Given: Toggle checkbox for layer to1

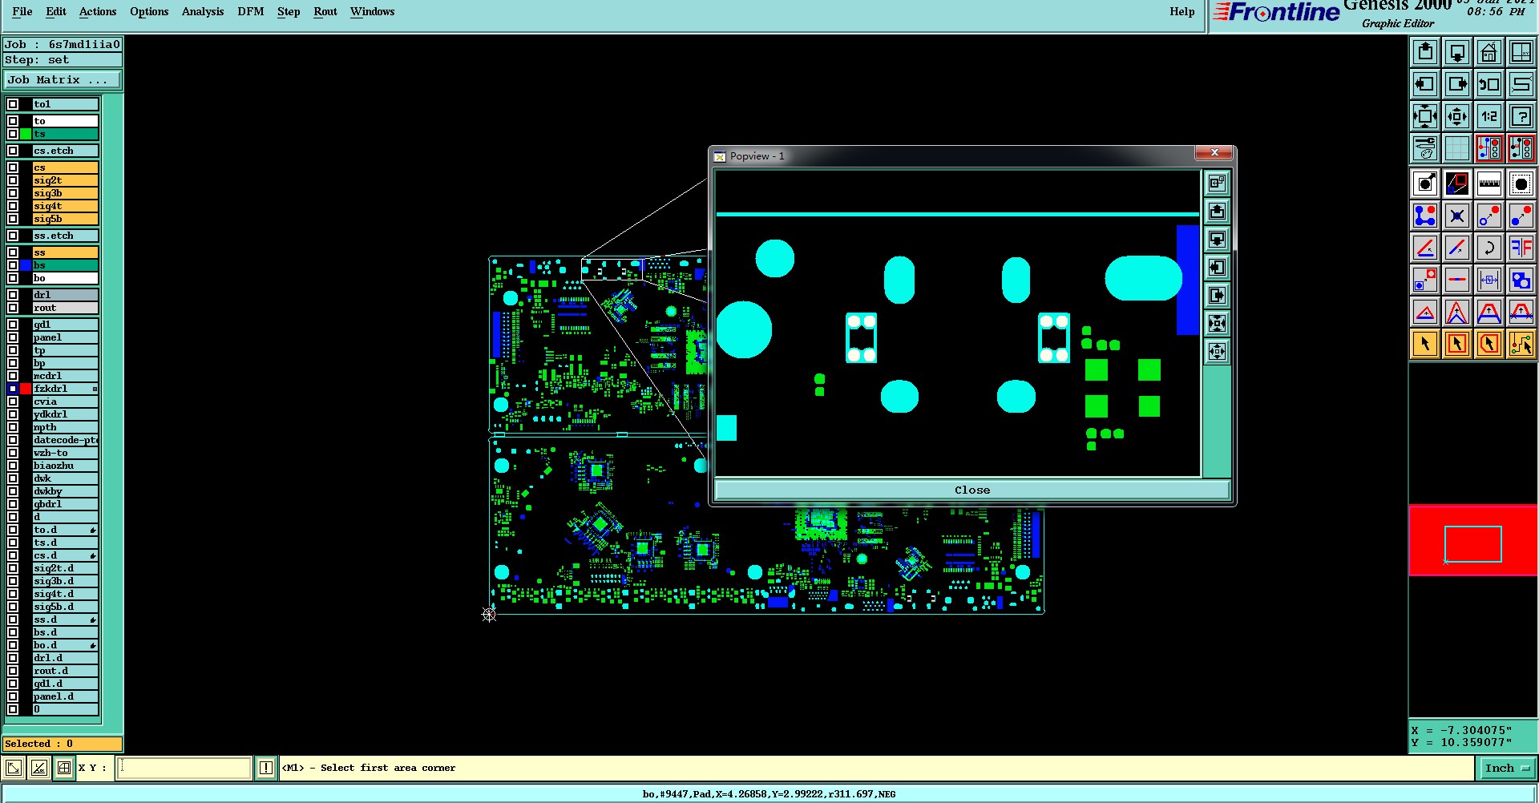Looking at the screenshot, I should [x=13, y=104].
